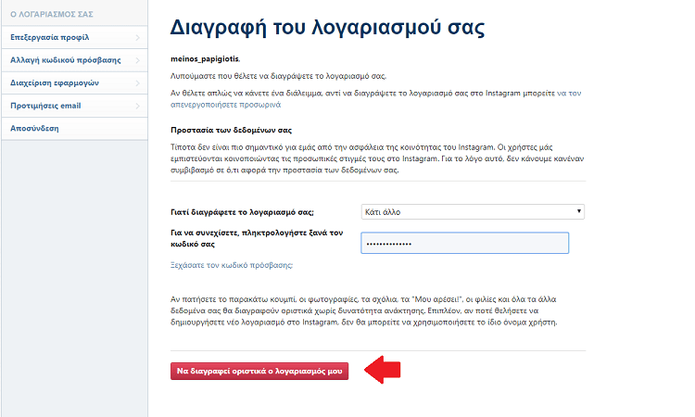
Task: Focus the password re-entry field
Action: click(464, 244)
